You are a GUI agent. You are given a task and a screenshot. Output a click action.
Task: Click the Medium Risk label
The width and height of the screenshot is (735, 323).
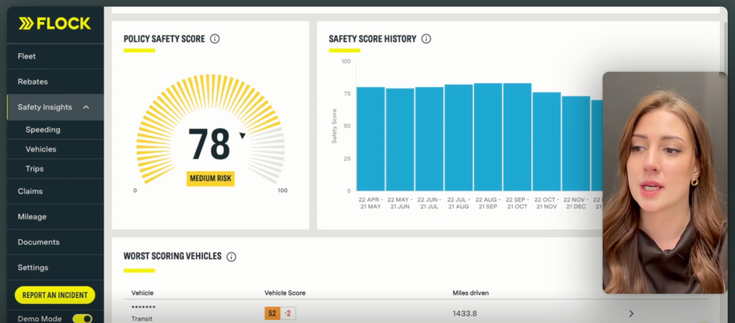pos(211,179)
